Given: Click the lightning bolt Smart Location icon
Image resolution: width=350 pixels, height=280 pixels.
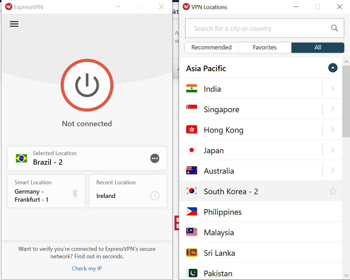Looking at the screenshot, I should (76, 194).
